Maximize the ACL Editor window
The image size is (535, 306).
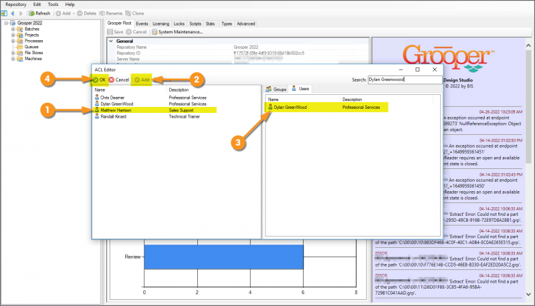(417, 69)
